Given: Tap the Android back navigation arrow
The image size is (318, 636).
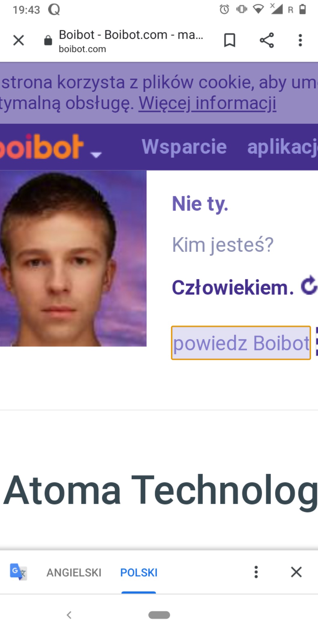Looking at the screenshot, I should (x=69, y=615).
